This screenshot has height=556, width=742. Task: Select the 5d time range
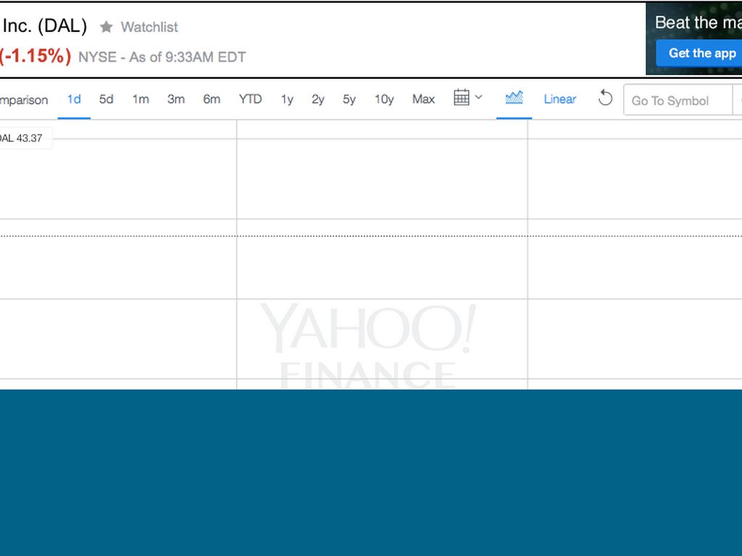point(107,99)
